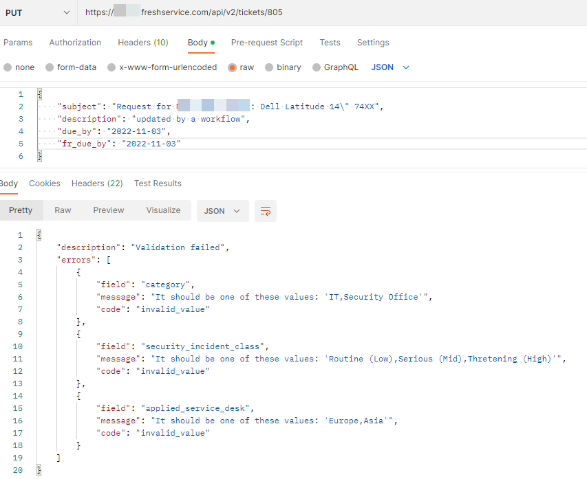Switch to the Params tab
The image size is (587, 479).
18,43
